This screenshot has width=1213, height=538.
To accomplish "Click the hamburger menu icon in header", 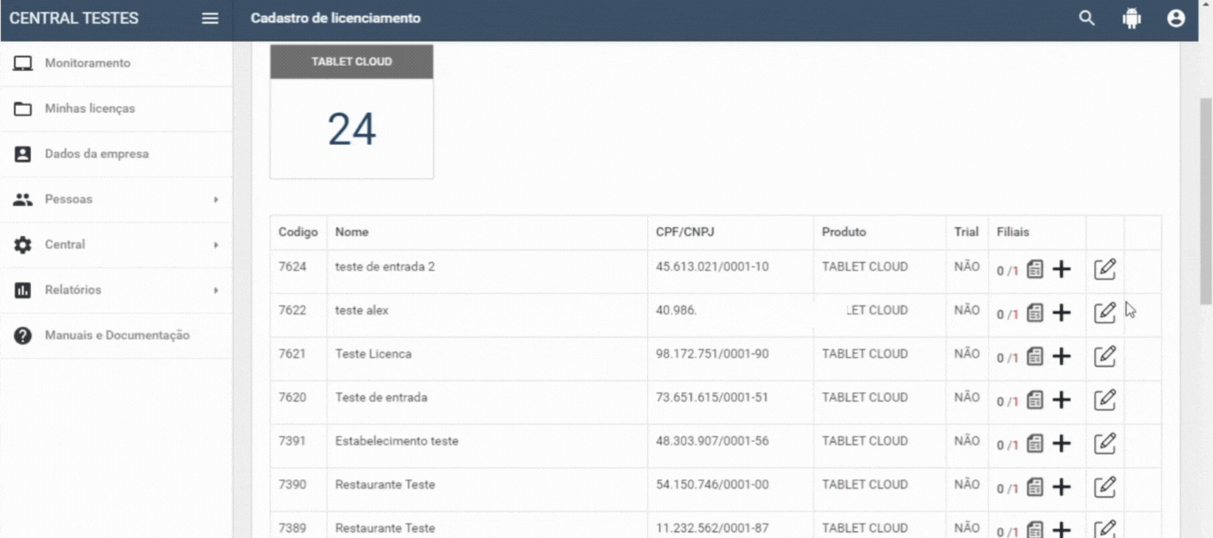I will [210, 19].
